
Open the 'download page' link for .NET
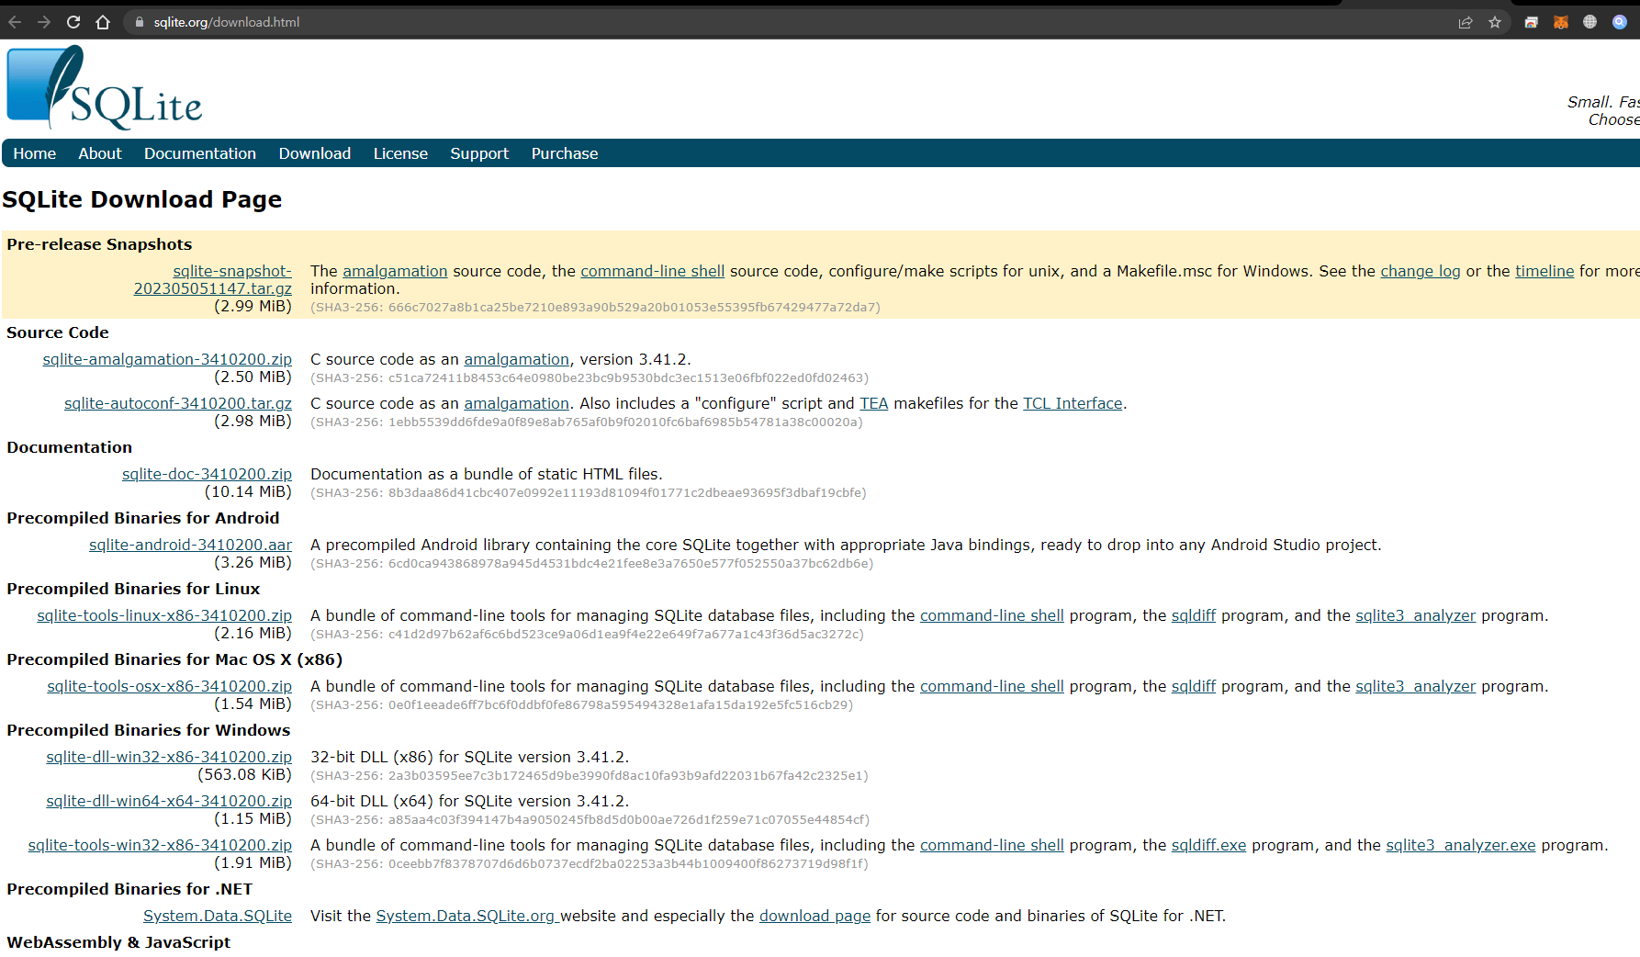[814, 916]
